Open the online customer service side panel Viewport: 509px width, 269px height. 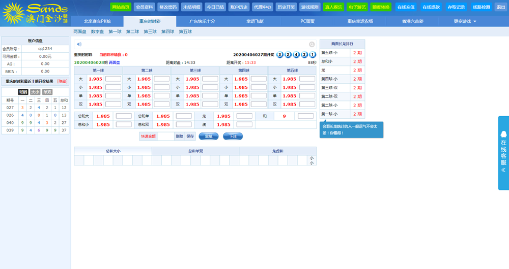click(503, 153)
